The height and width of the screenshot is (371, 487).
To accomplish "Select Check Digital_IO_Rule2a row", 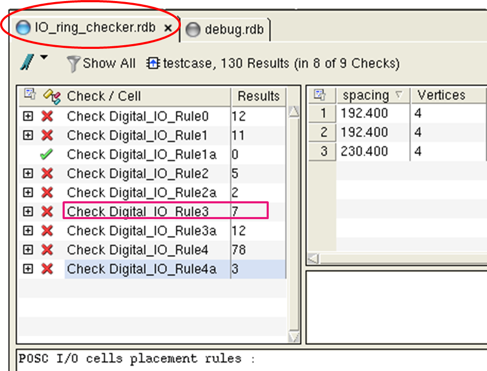I will [152, 192].
